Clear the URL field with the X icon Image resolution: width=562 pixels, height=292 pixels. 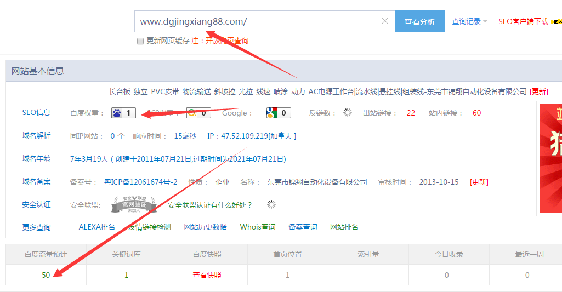[385, 21]
